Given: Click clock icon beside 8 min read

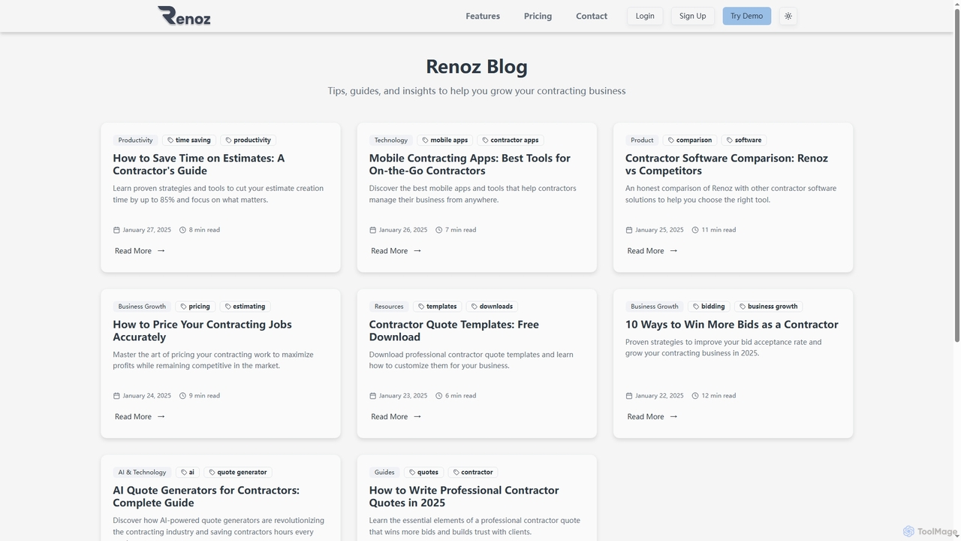Looking at the screenshot, I should pyautogui.click(x=182, y=230).
